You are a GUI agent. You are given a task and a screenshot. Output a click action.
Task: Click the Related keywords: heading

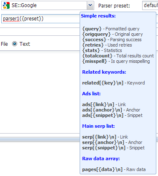click(x=104, y=72)
